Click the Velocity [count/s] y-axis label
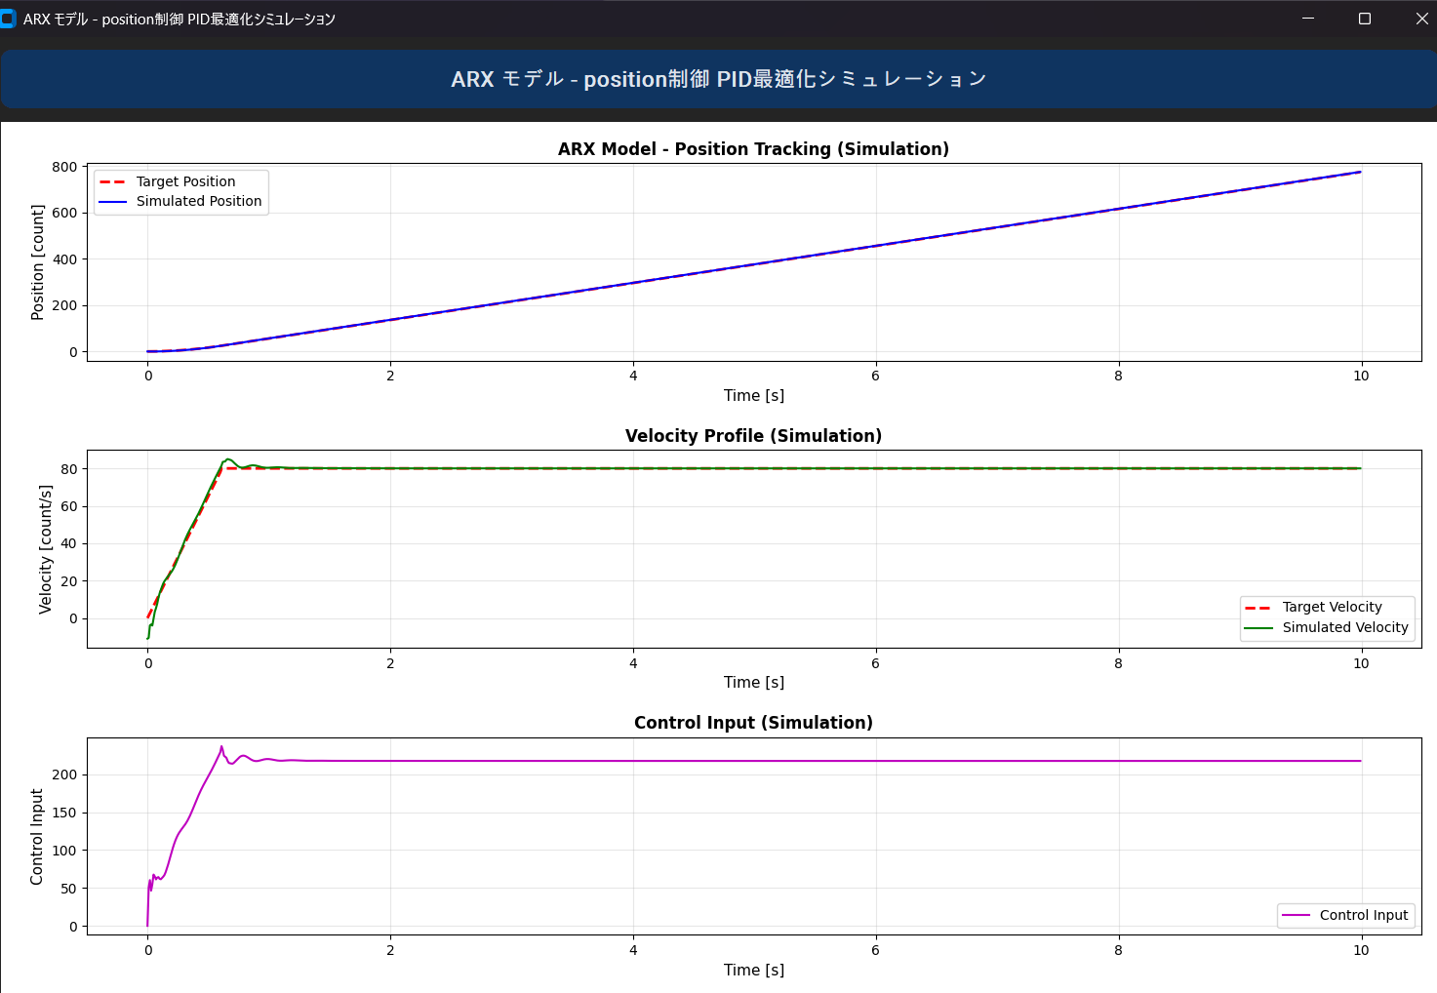1437x993 pixels. click(45, 549)
